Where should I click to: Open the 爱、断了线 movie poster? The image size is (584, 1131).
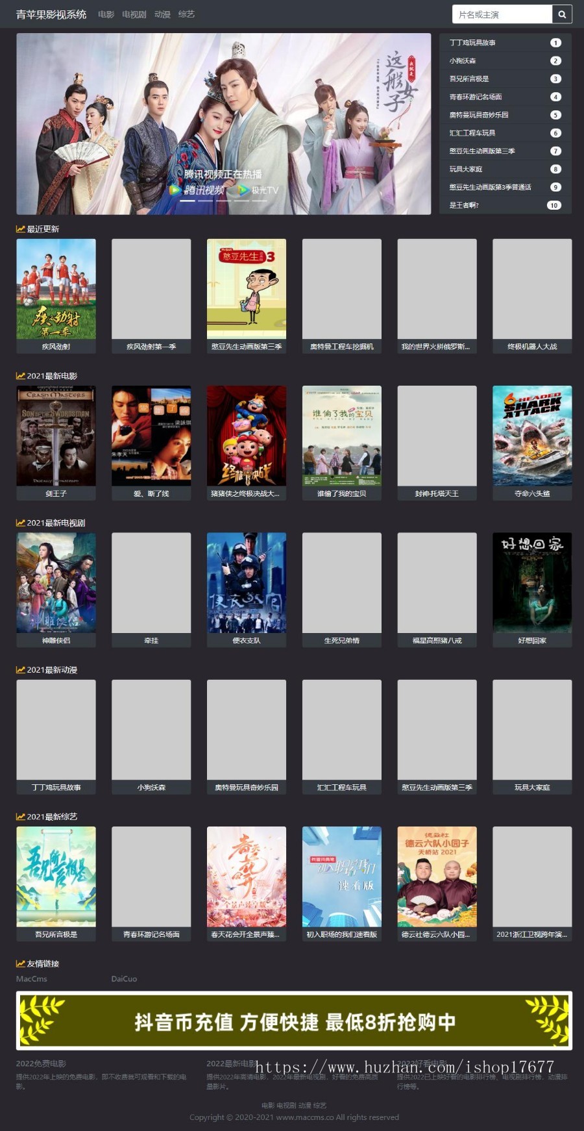pos(151,436)
